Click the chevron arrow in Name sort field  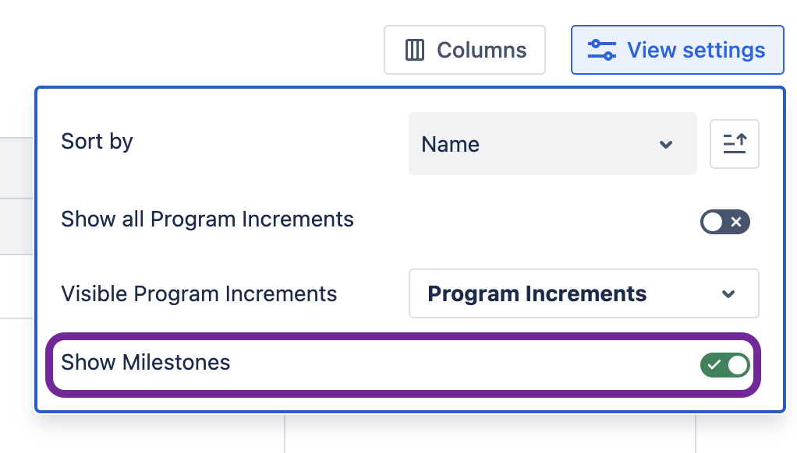tap(666, 145)
